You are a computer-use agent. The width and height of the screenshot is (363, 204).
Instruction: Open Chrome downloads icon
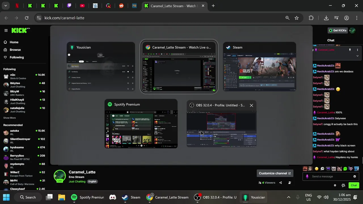[x=326, y=18]
